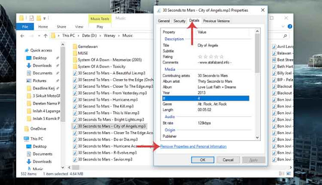
Task: Open the File menu in Explorer
Action: [25, 27]
